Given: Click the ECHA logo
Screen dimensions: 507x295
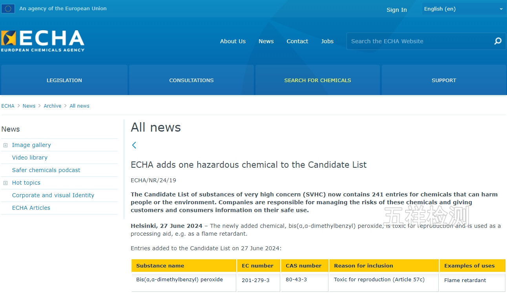Looking at the screenshot, I should click(42, 41).
